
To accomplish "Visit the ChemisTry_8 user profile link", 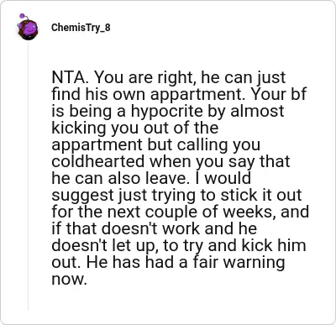I will (81, 28).
